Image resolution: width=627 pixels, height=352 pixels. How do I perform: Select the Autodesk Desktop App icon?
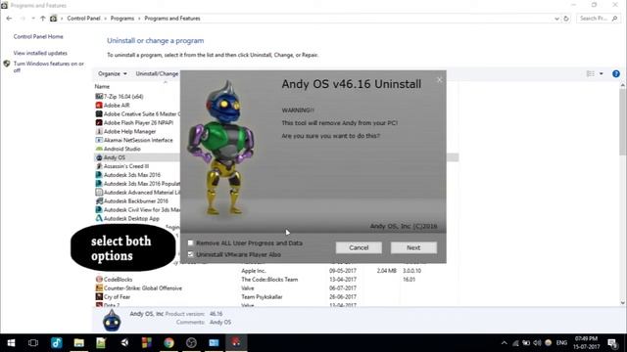pos(99,218)
